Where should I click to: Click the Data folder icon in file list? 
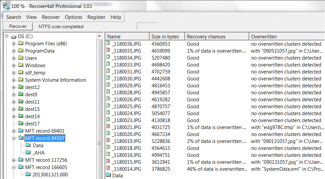point(109,175)
